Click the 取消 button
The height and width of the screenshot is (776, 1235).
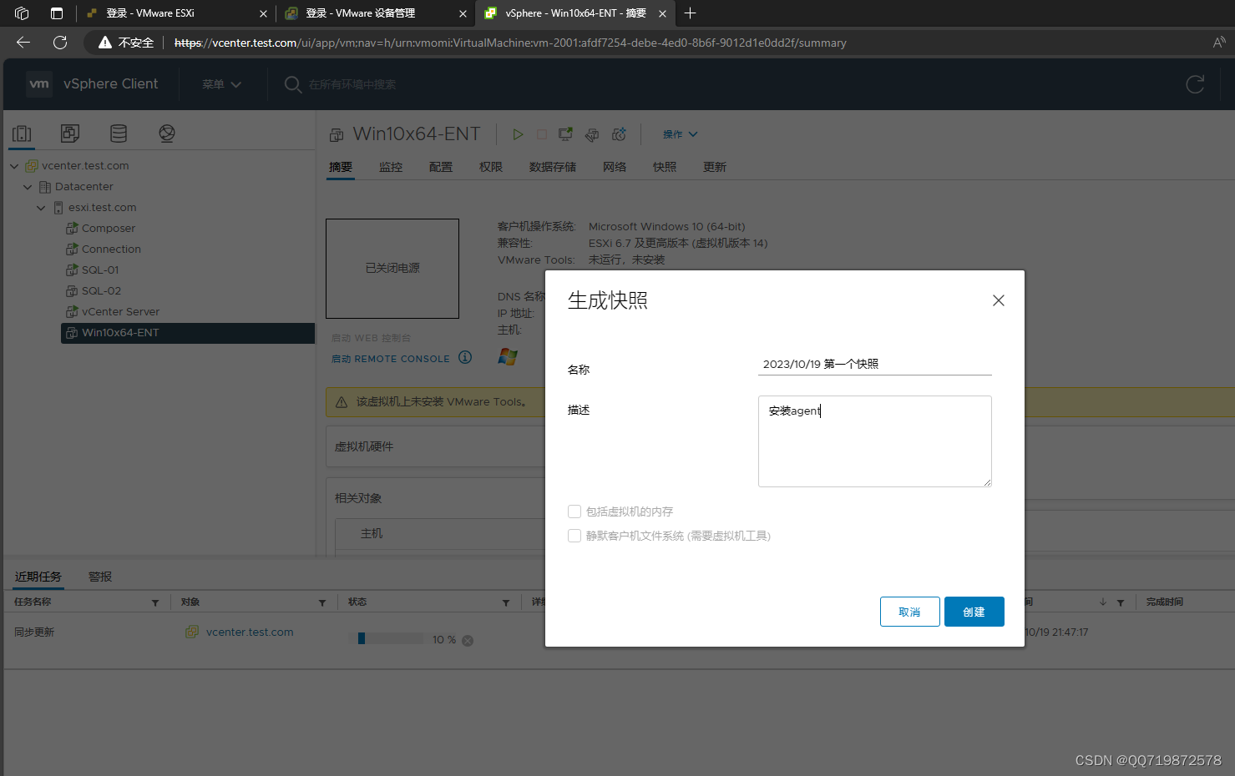[x=910, y=612]
